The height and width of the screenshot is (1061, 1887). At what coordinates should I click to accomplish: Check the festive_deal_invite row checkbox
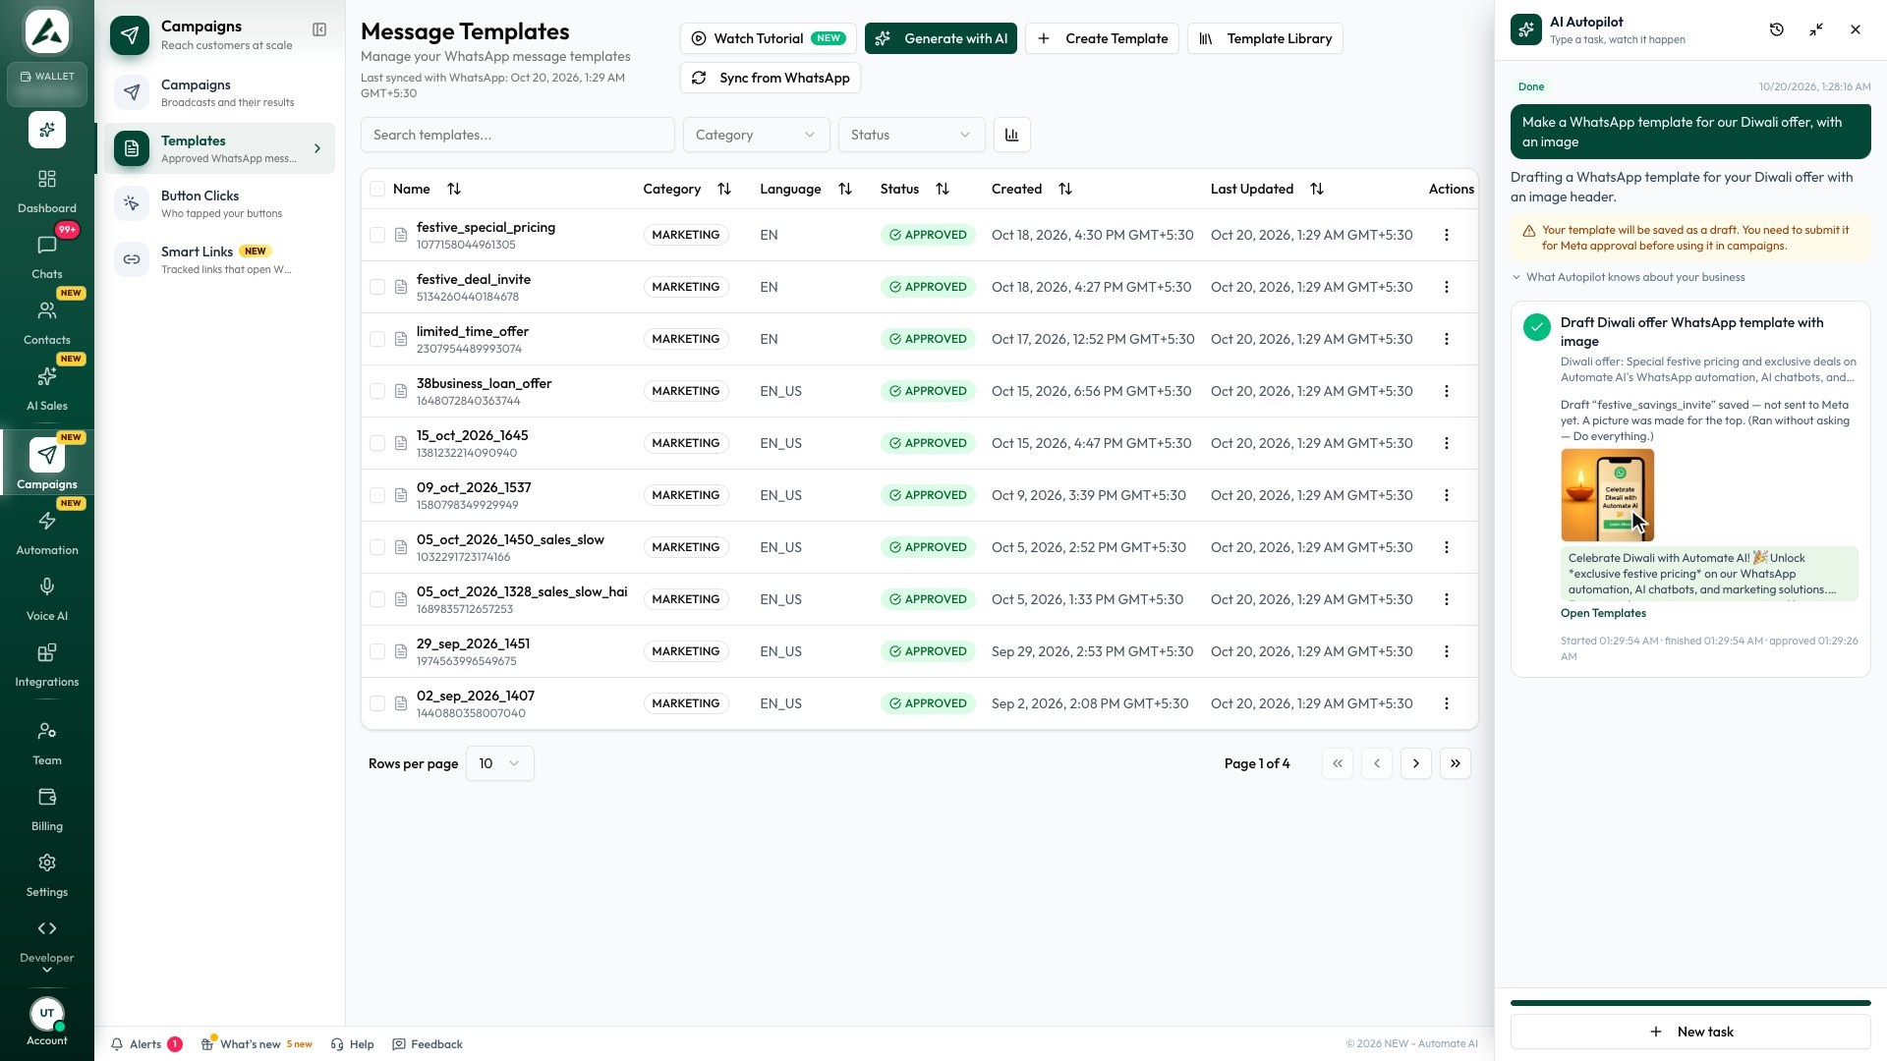click(x=377, y=287)
